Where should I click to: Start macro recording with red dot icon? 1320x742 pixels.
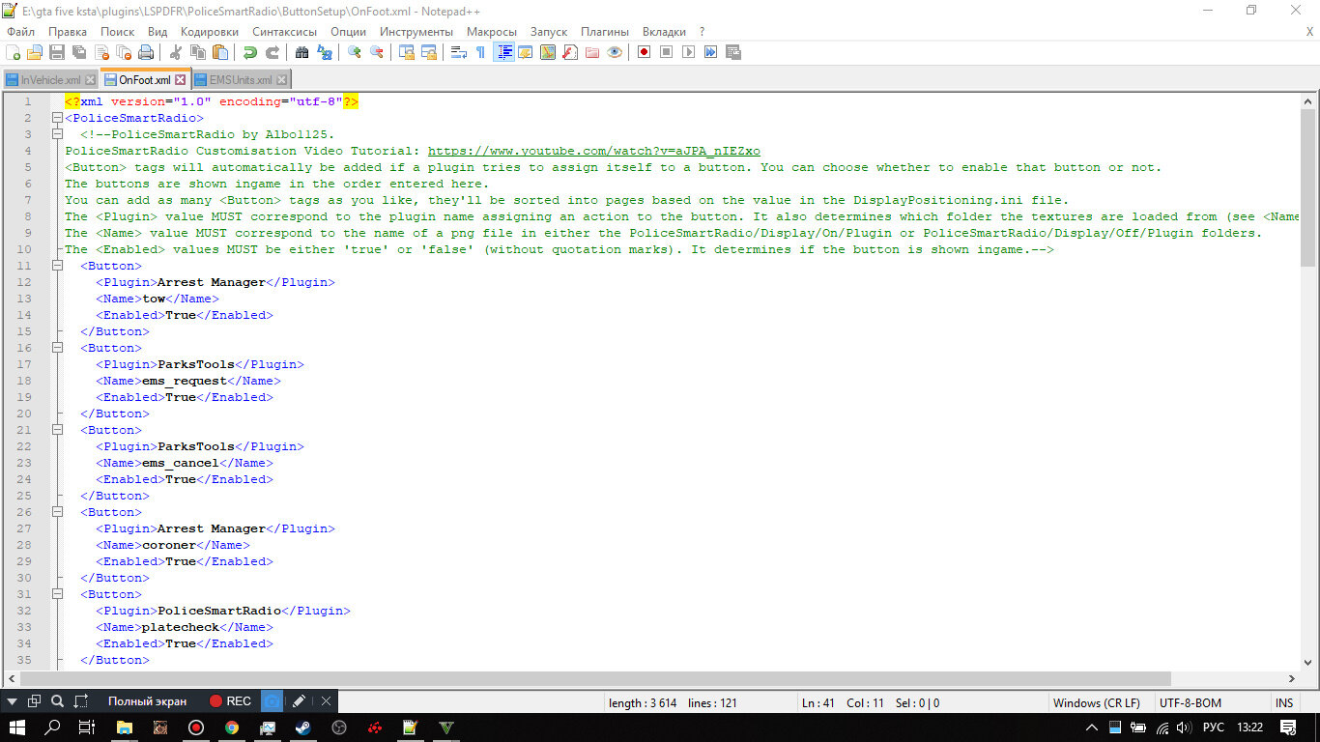click(x=644, y=52)
